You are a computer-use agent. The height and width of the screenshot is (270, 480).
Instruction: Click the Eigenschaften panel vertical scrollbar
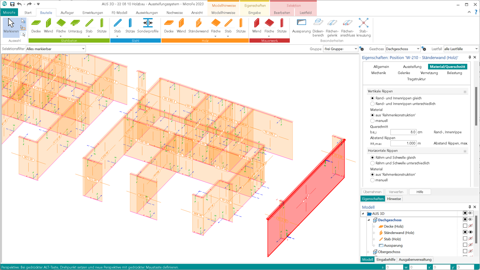[476, 106]
